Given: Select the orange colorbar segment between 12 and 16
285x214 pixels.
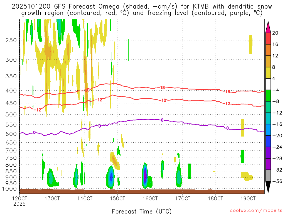Looking at the screenshot, I should (269, 50).
